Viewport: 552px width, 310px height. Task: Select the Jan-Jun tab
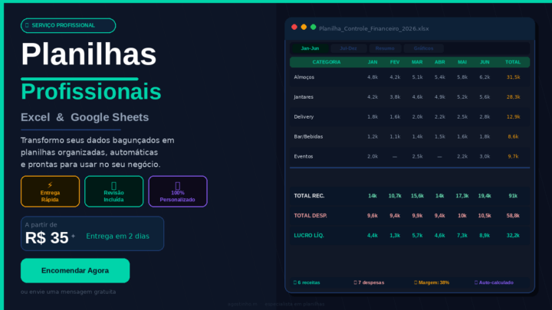(310, 48)
